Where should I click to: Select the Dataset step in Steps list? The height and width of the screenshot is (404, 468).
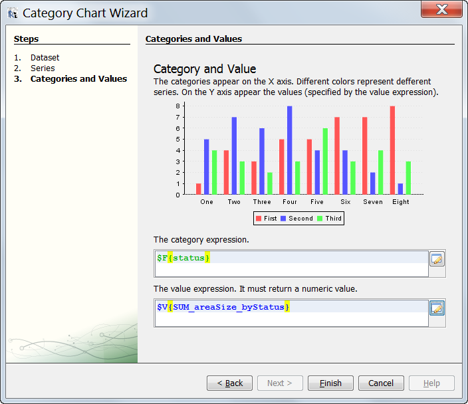tap(45, 58)
